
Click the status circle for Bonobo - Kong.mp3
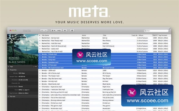[x=40, y=60]
